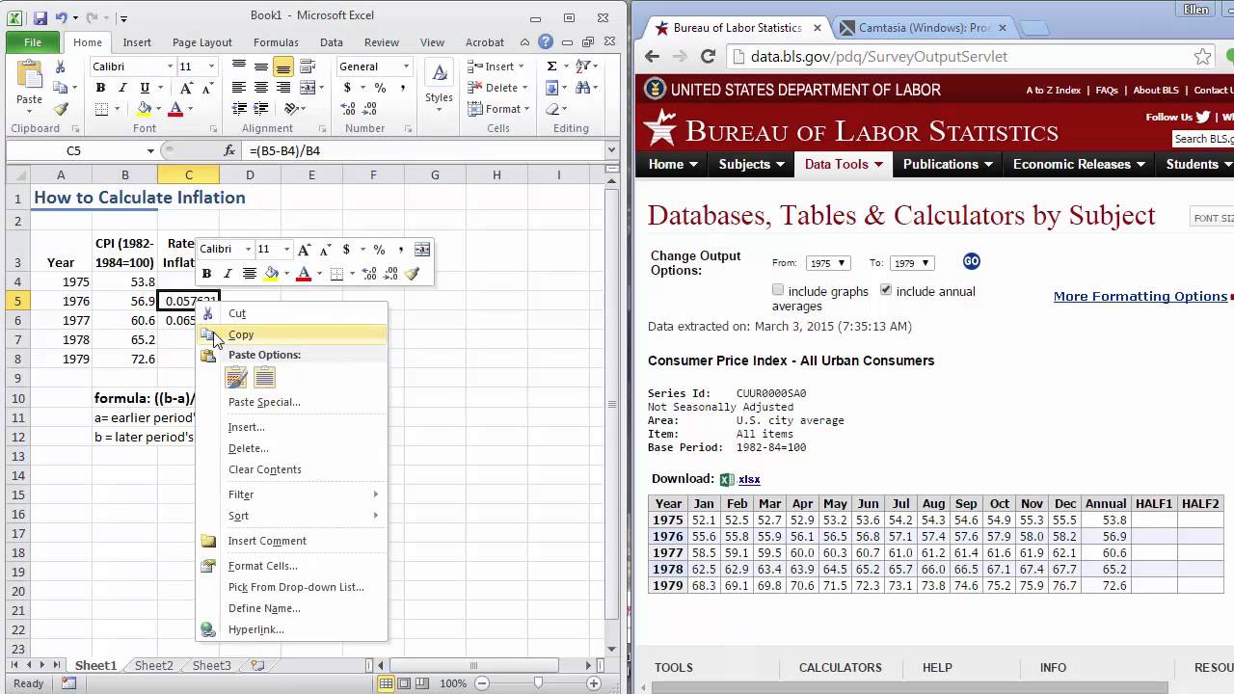Switch to Page Layout view in status bar
Image resolution: width=1234 pixels, height=694 pixels.
click(405, 683)
